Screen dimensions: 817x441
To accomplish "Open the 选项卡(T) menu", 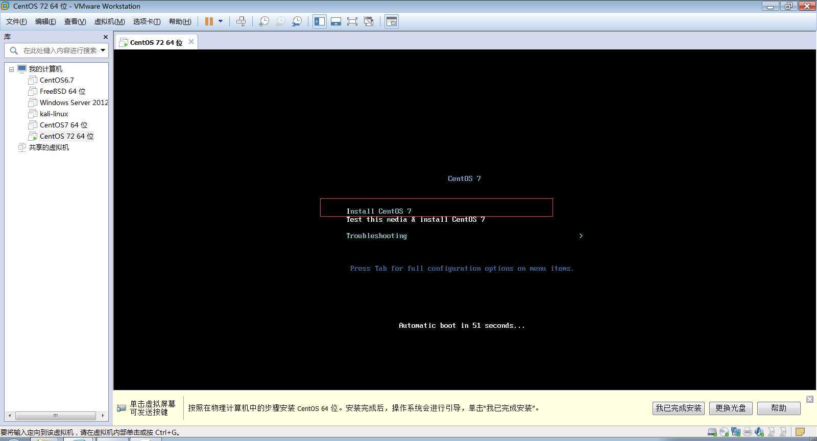I will pos(147,21).
